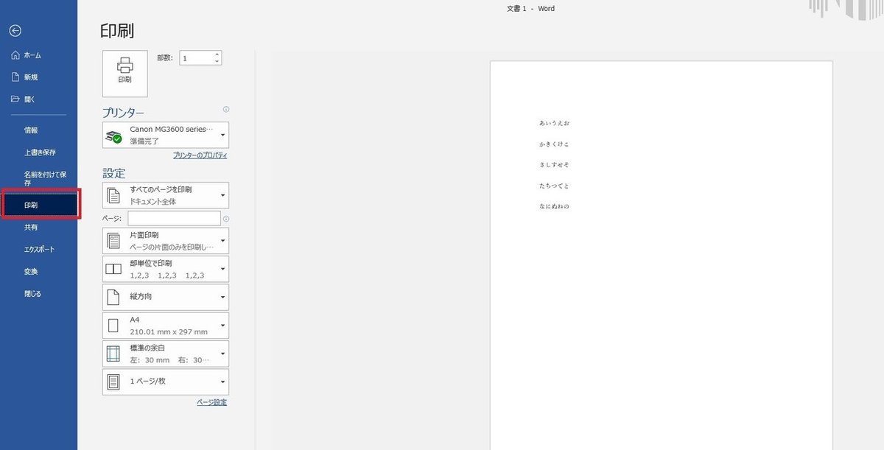Open the エクスポート page

(38, 250)
